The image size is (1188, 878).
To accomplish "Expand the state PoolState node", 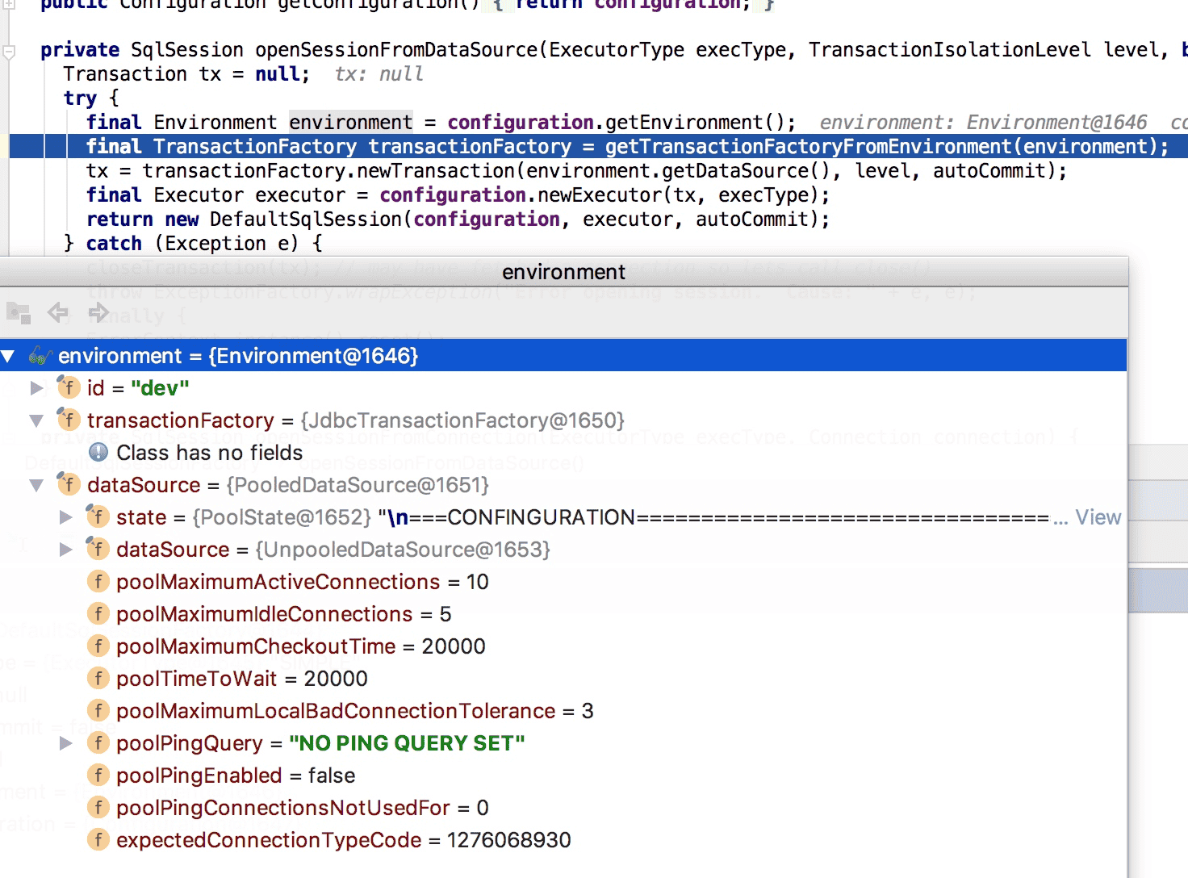I will tap(66, 517).
